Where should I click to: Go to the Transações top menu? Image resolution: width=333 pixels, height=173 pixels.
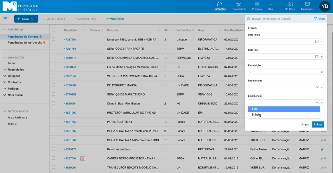(x=219, y=6)
